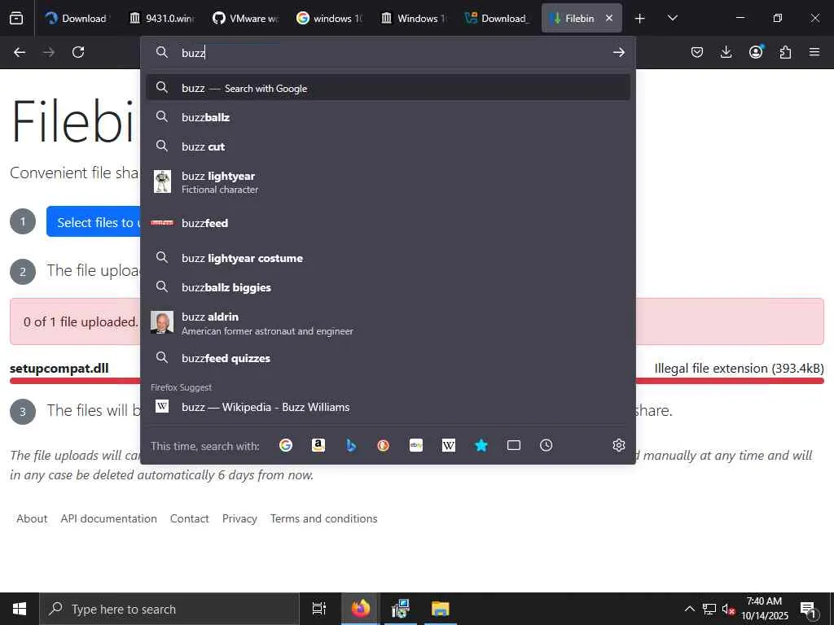Show hidden system tray icons
The width and height of the screenshot is (834, 625).
689,609
